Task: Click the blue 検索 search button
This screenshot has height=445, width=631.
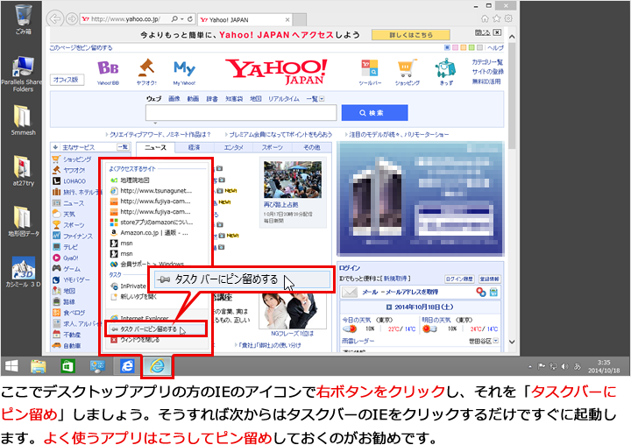Action: (374, 113)
